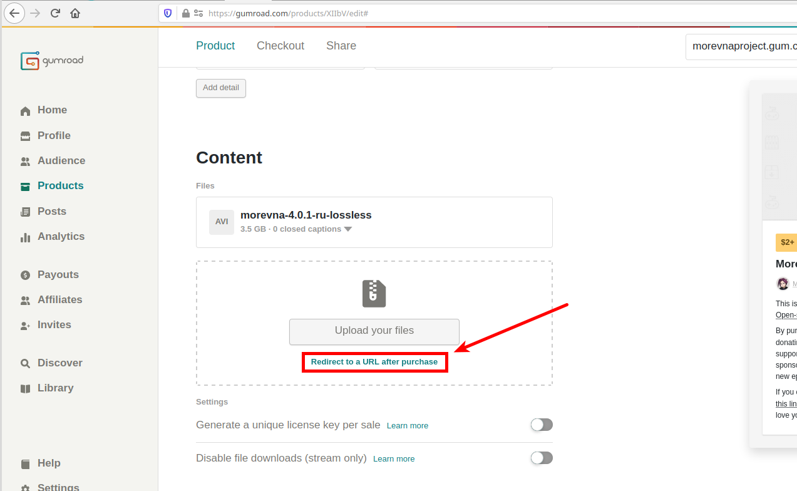The image size is (797, 491).
Task: Click the $2+ price tag in preview
Action: pyautogui.click(x=786, y=242)
